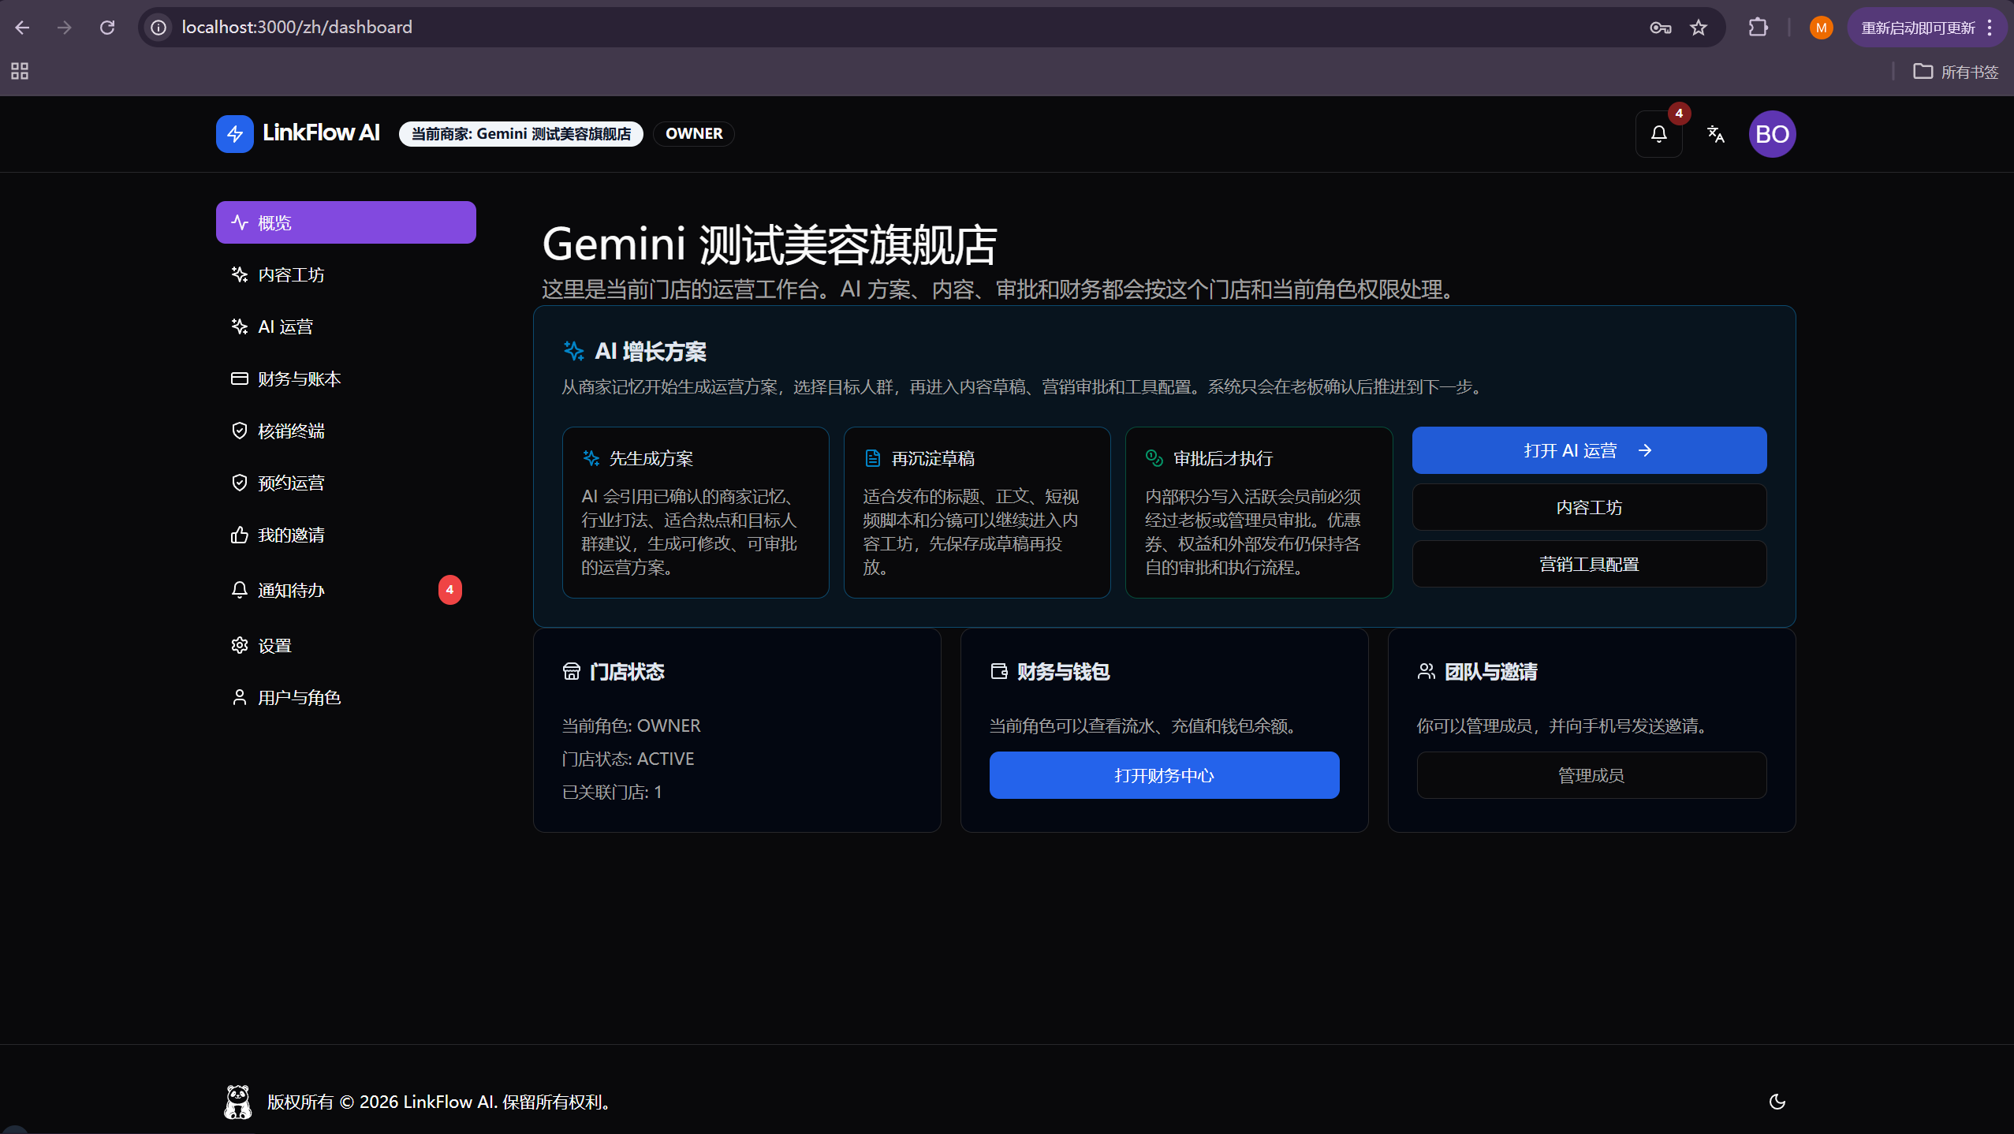Image resolution: width=2014 pixels, height=1134 pixels.
Task: Open the browser extensions puzzle icon
Action: coord(1758,28)
